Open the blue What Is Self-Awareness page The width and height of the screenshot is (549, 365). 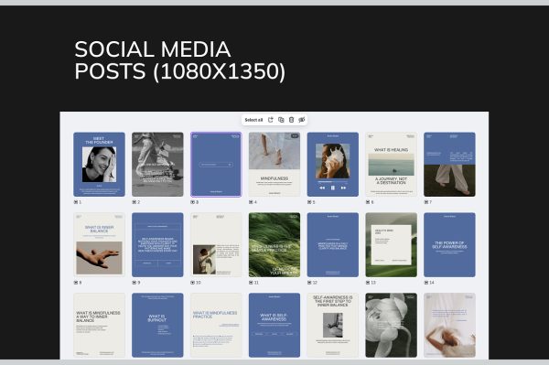point(274,325)
